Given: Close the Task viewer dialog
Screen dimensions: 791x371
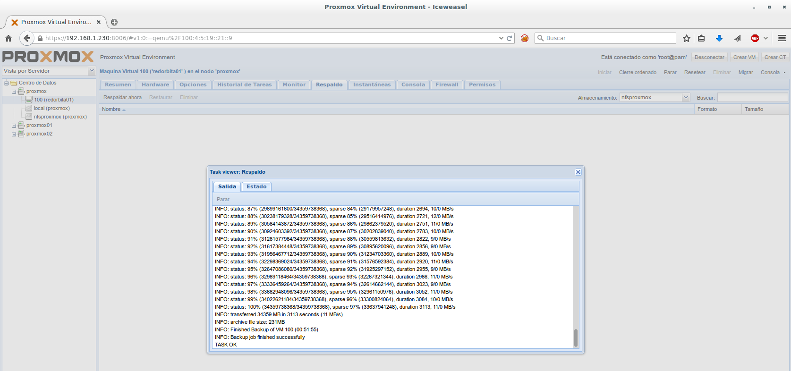Looking at the screenshot, I should 578,172.
